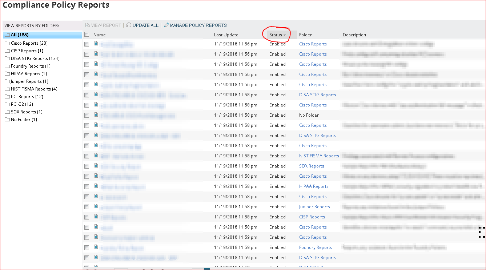Click report icon in the HIPAA Reports table row
Screen dimensions: 486x270
(x=96, y=186)
